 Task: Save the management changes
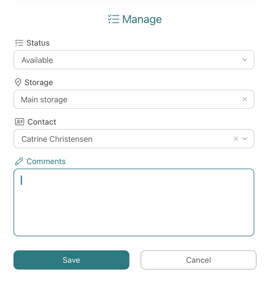[x=71, y=260]
